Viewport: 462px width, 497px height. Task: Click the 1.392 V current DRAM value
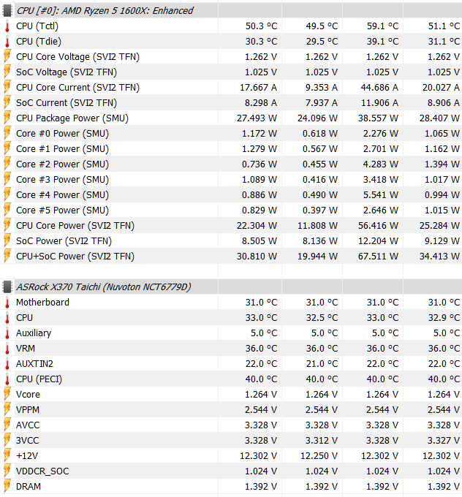[261, 487]
